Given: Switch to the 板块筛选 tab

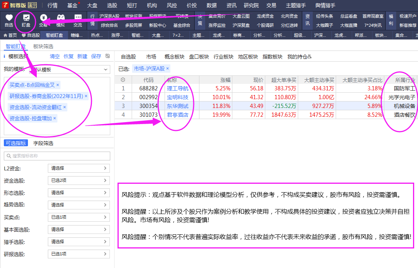Looking at the screenshot, I should click(43, 46).
